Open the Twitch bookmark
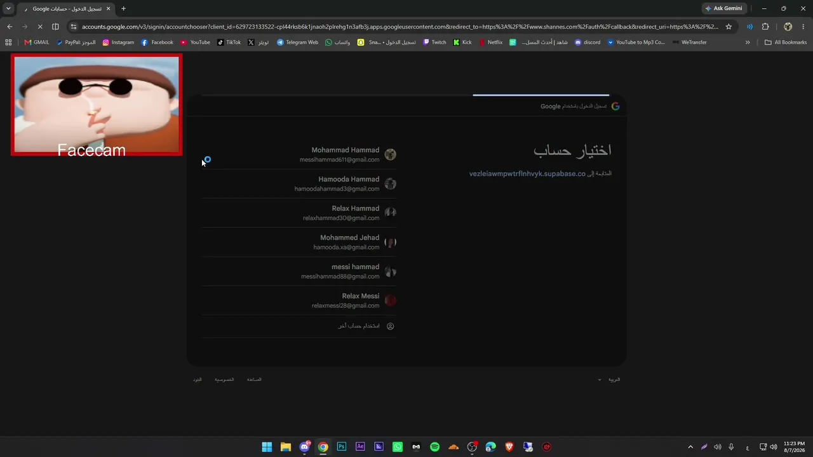This screenshot has height=457, width=813. tap(434, 43)
